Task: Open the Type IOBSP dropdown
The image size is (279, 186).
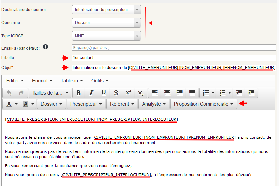Action: click(106, 36)
